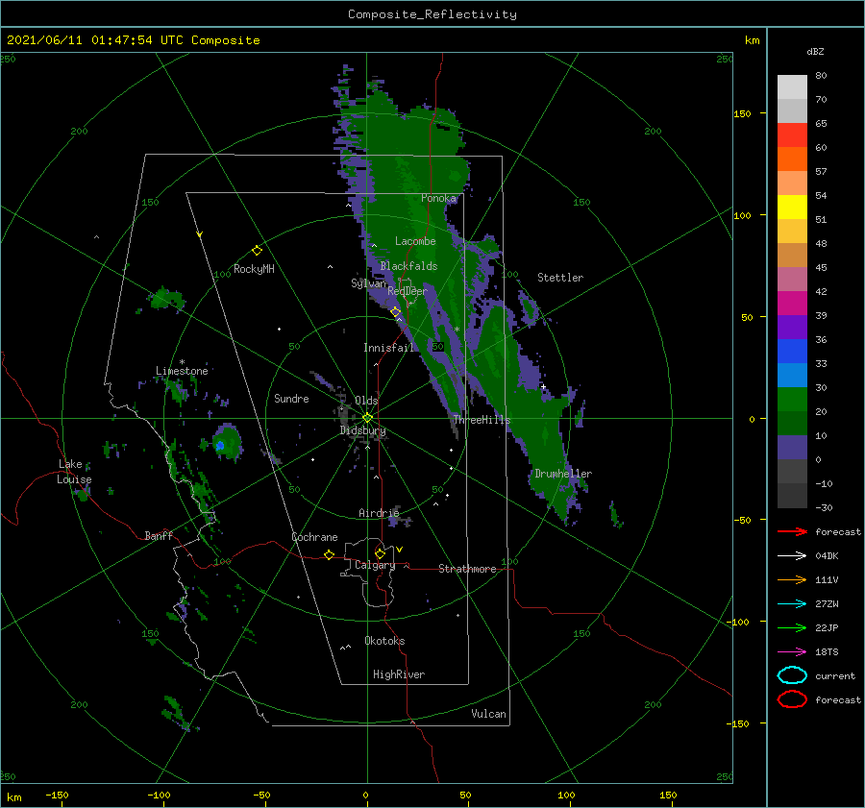Select the yellow diamond marker under Cochrane

coord(329,554)
